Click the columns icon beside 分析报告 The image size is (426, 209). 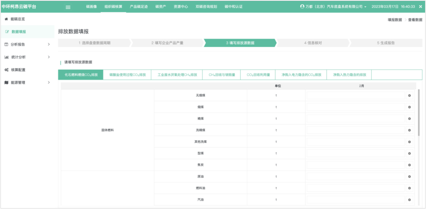(x=6, y=45)
